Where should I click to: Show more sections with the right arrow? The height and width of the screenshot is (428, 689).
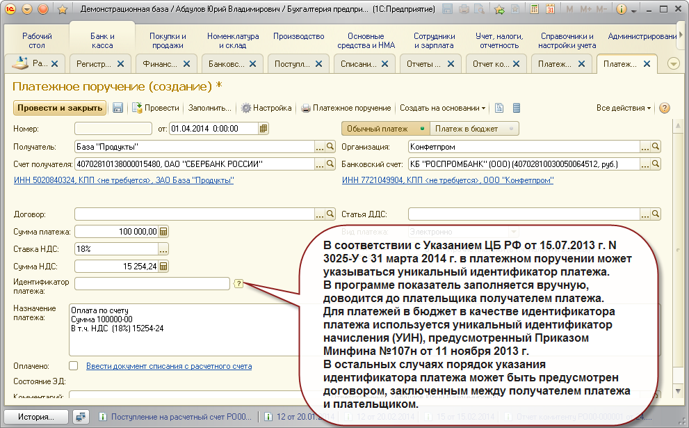pos(681,34)
